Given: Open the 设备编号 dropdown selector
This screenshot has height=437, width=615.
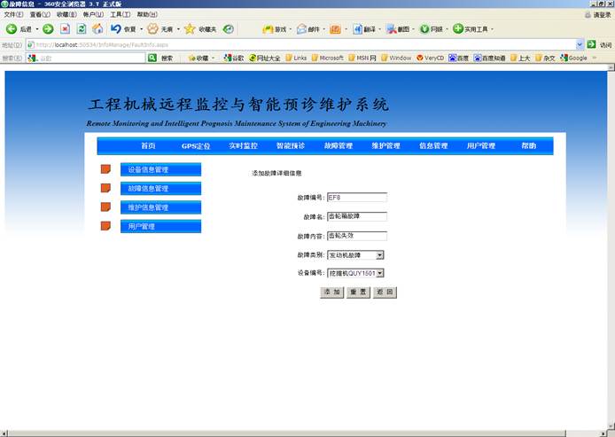Looking at the screenshot, I should [379, 274].
